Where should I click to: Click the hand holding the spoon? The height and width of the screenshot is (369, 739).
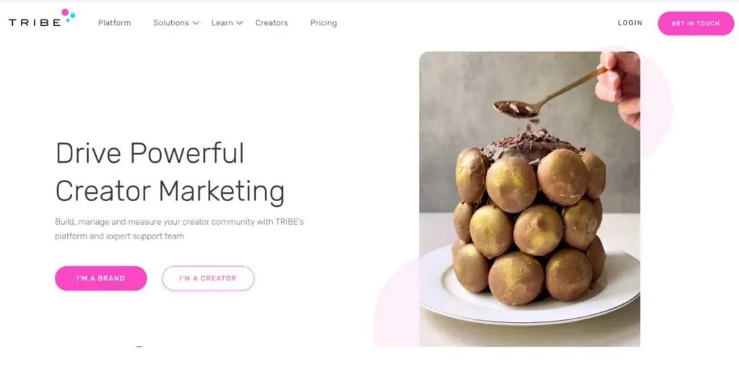[618, 88]
